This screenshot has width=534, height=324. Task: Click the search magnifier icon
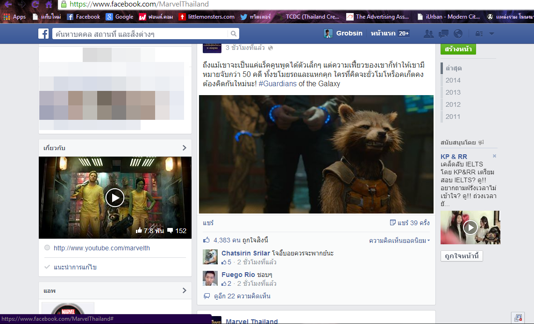click(234, 34)
